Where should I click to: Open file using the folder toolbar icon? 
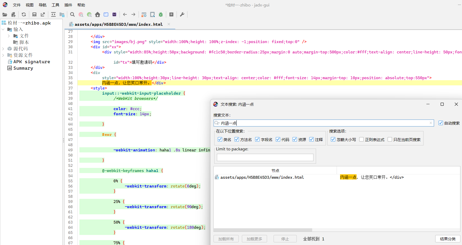pos(5,14)
